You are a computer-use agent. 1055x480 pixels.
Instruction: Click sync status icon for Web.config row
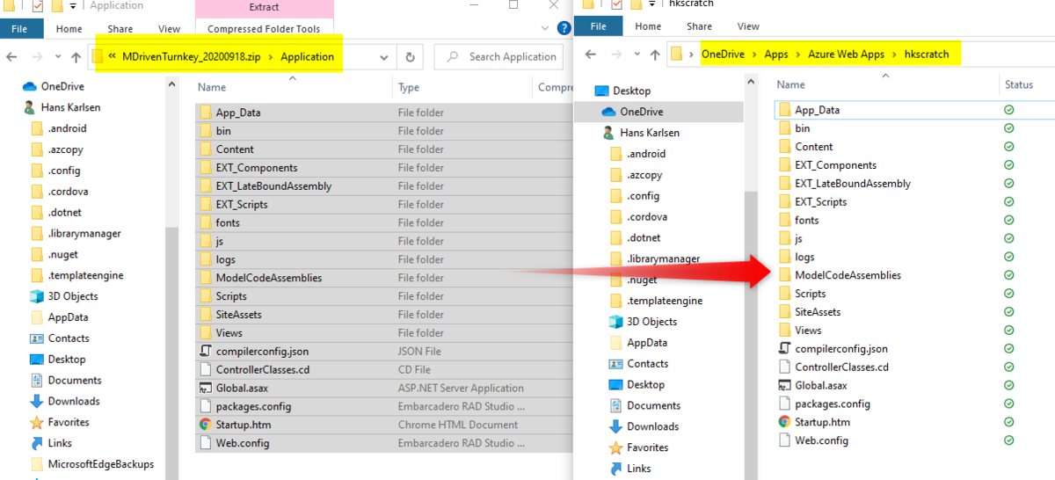[x=1009, y=440]
